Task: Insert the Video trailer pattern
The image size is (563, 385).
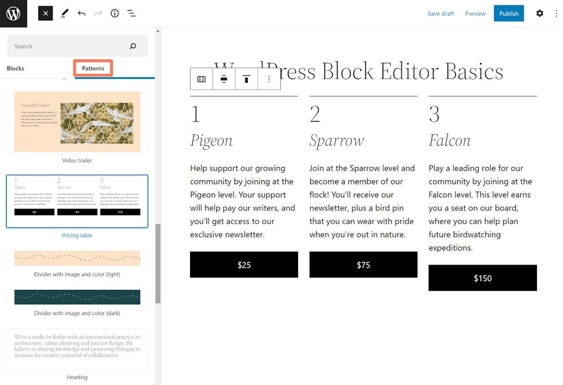Action: click(77, 122)
